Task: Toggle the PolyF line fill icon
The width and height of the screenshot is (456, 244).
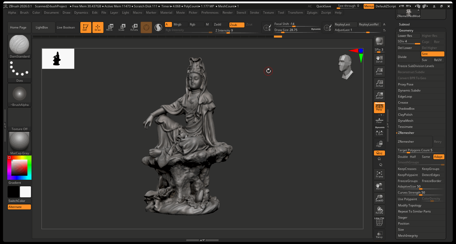Action: 379,222
